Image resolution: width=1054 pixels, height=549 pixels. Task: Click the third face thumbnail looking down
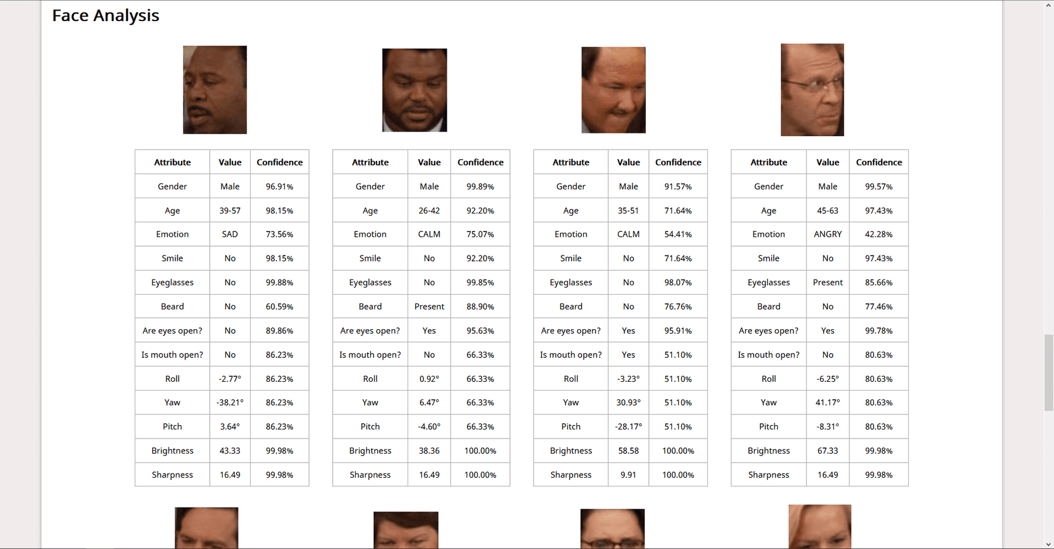[x=614, y=90]
